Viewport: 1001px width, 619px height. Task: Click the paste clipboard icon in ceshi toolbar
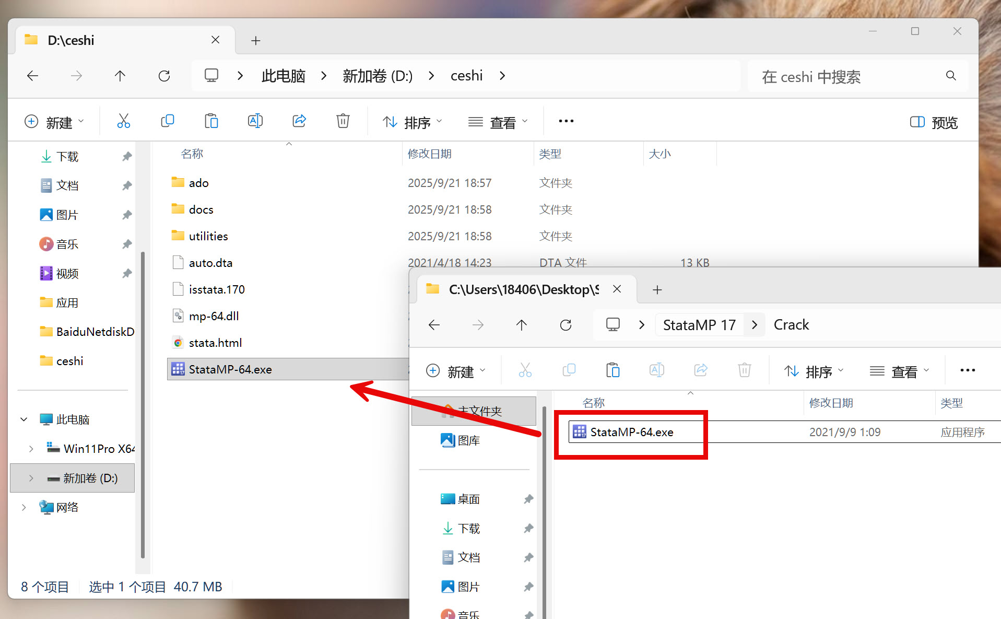click(211, 121)
